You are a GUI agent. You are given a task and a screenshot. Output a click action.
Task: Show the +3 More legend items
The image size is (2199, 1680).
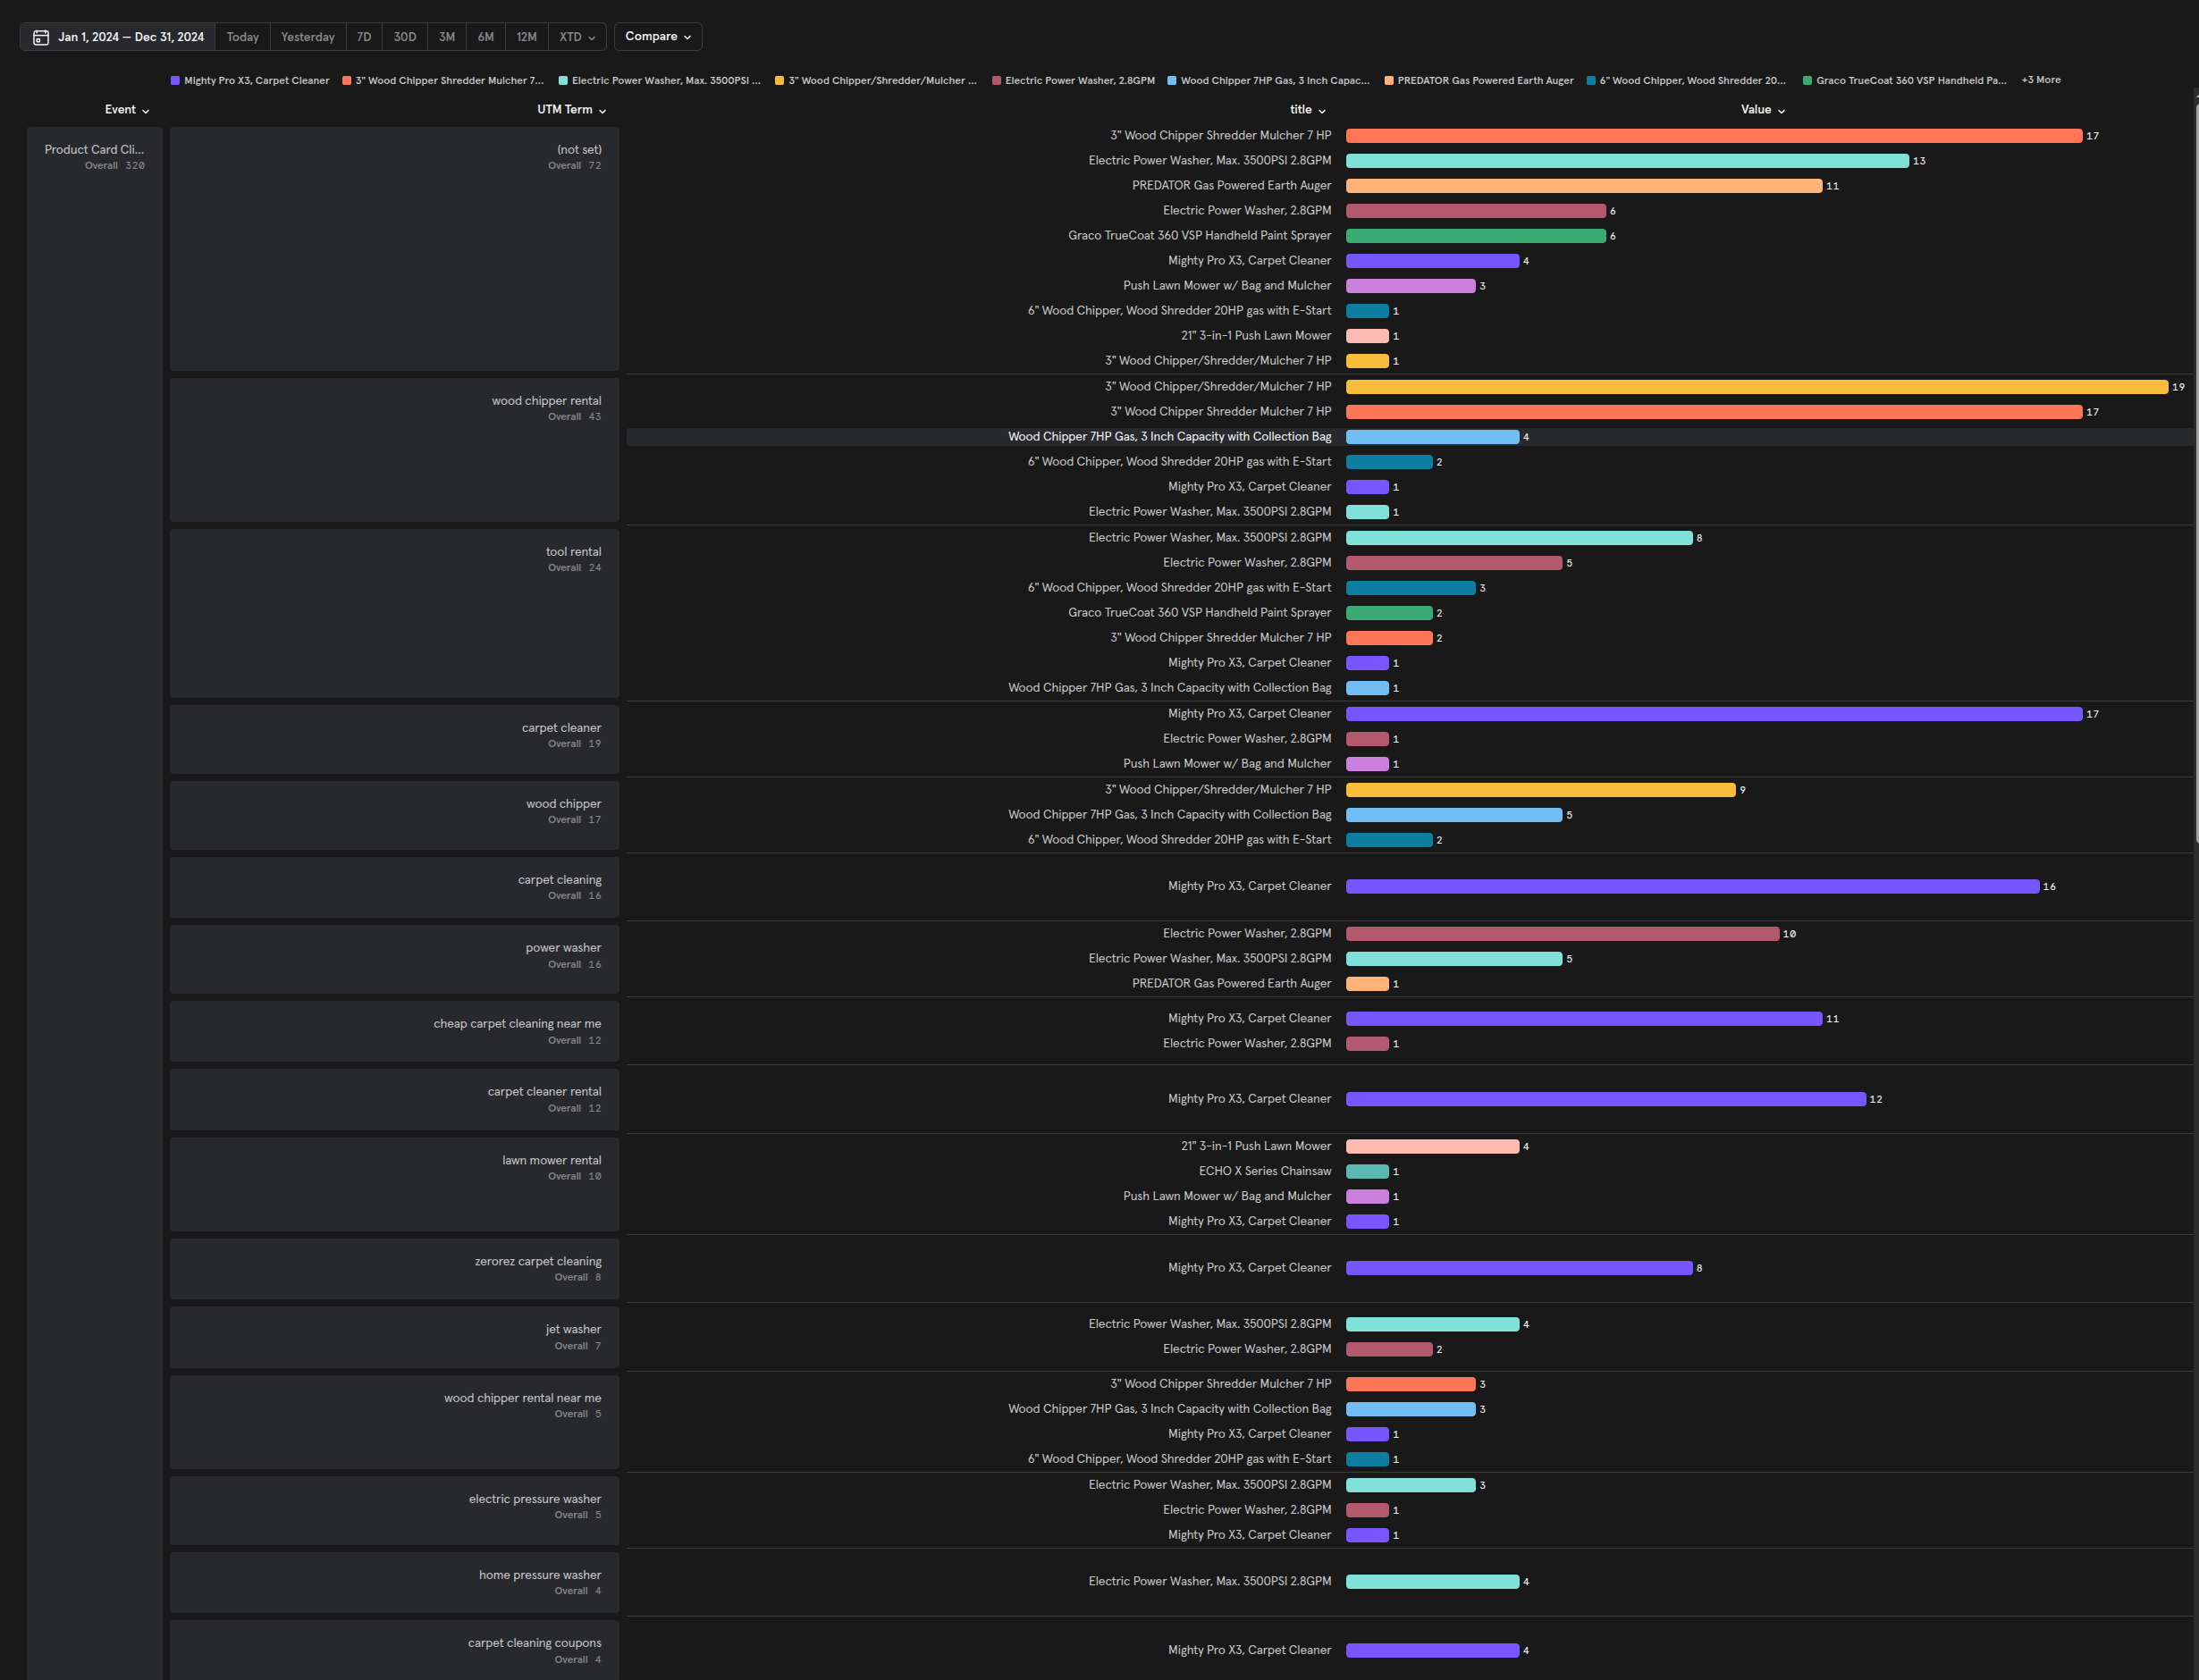click(x=2040, y=80)
